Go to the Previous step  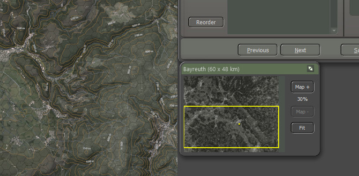(258, 50)
